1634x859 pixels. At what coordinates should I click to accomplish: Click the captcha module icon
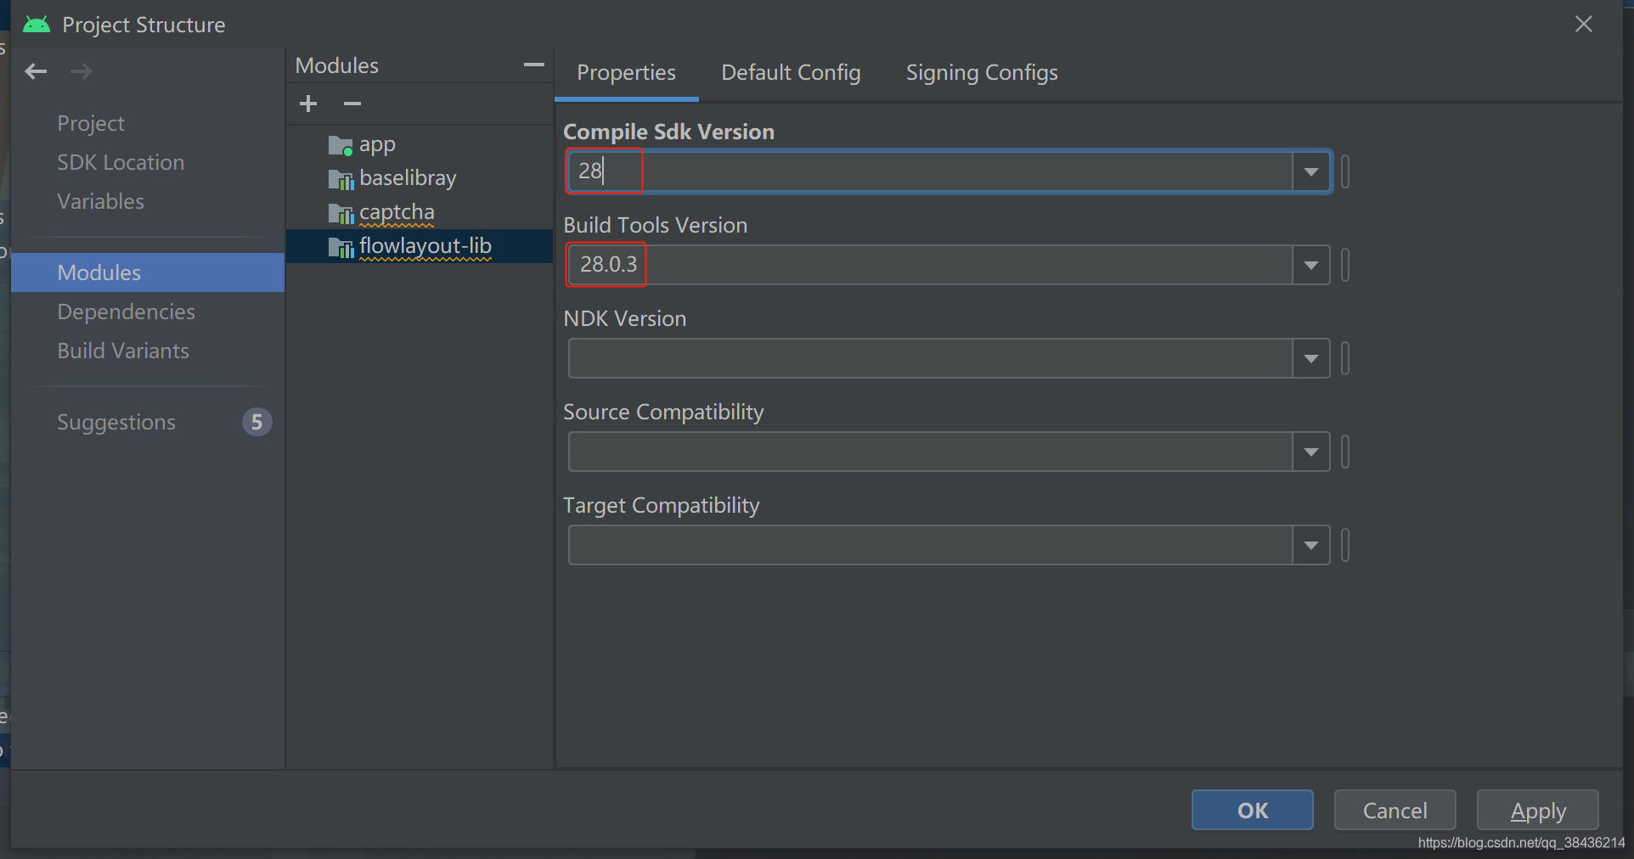coord(341,214)
